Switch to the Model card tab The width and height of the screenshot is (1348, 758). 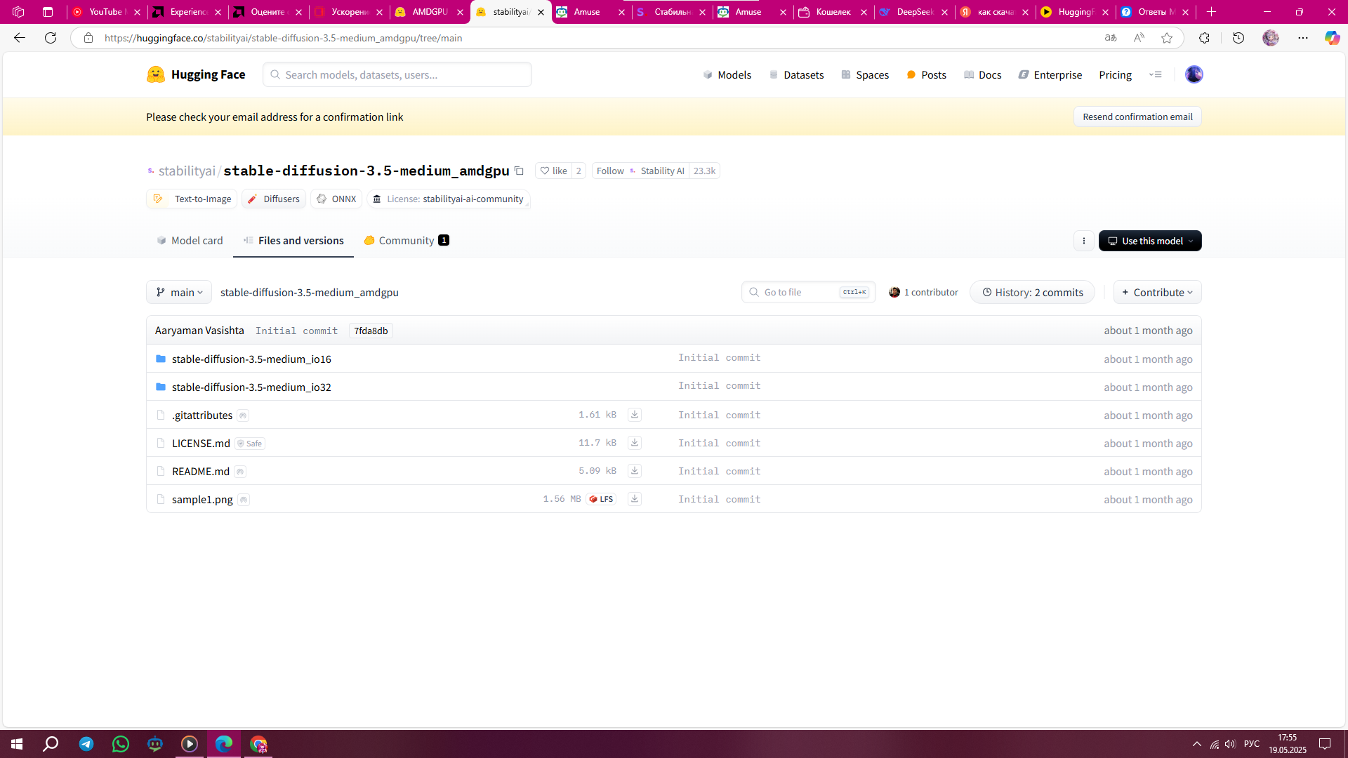(x=190, y=241)
